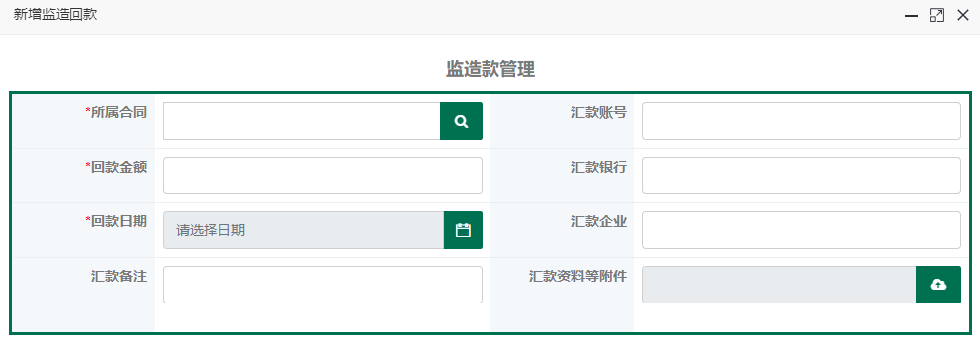Click the cloud upload icon for 汇款资料等附件
Viewport: 980px width, 363px height.
[x=938, y=285]
